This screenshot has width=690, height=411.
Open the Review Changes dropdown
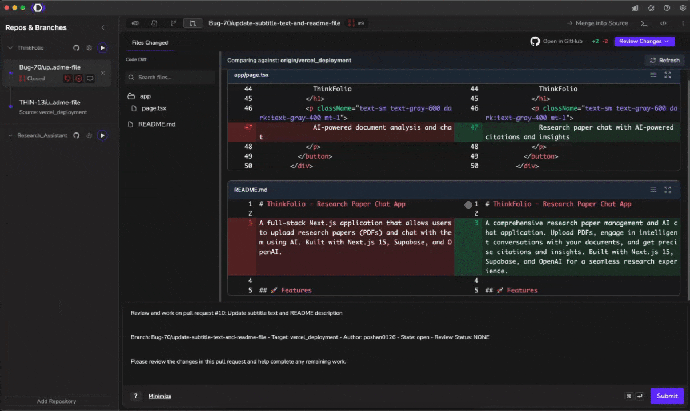tap(644, 41)
